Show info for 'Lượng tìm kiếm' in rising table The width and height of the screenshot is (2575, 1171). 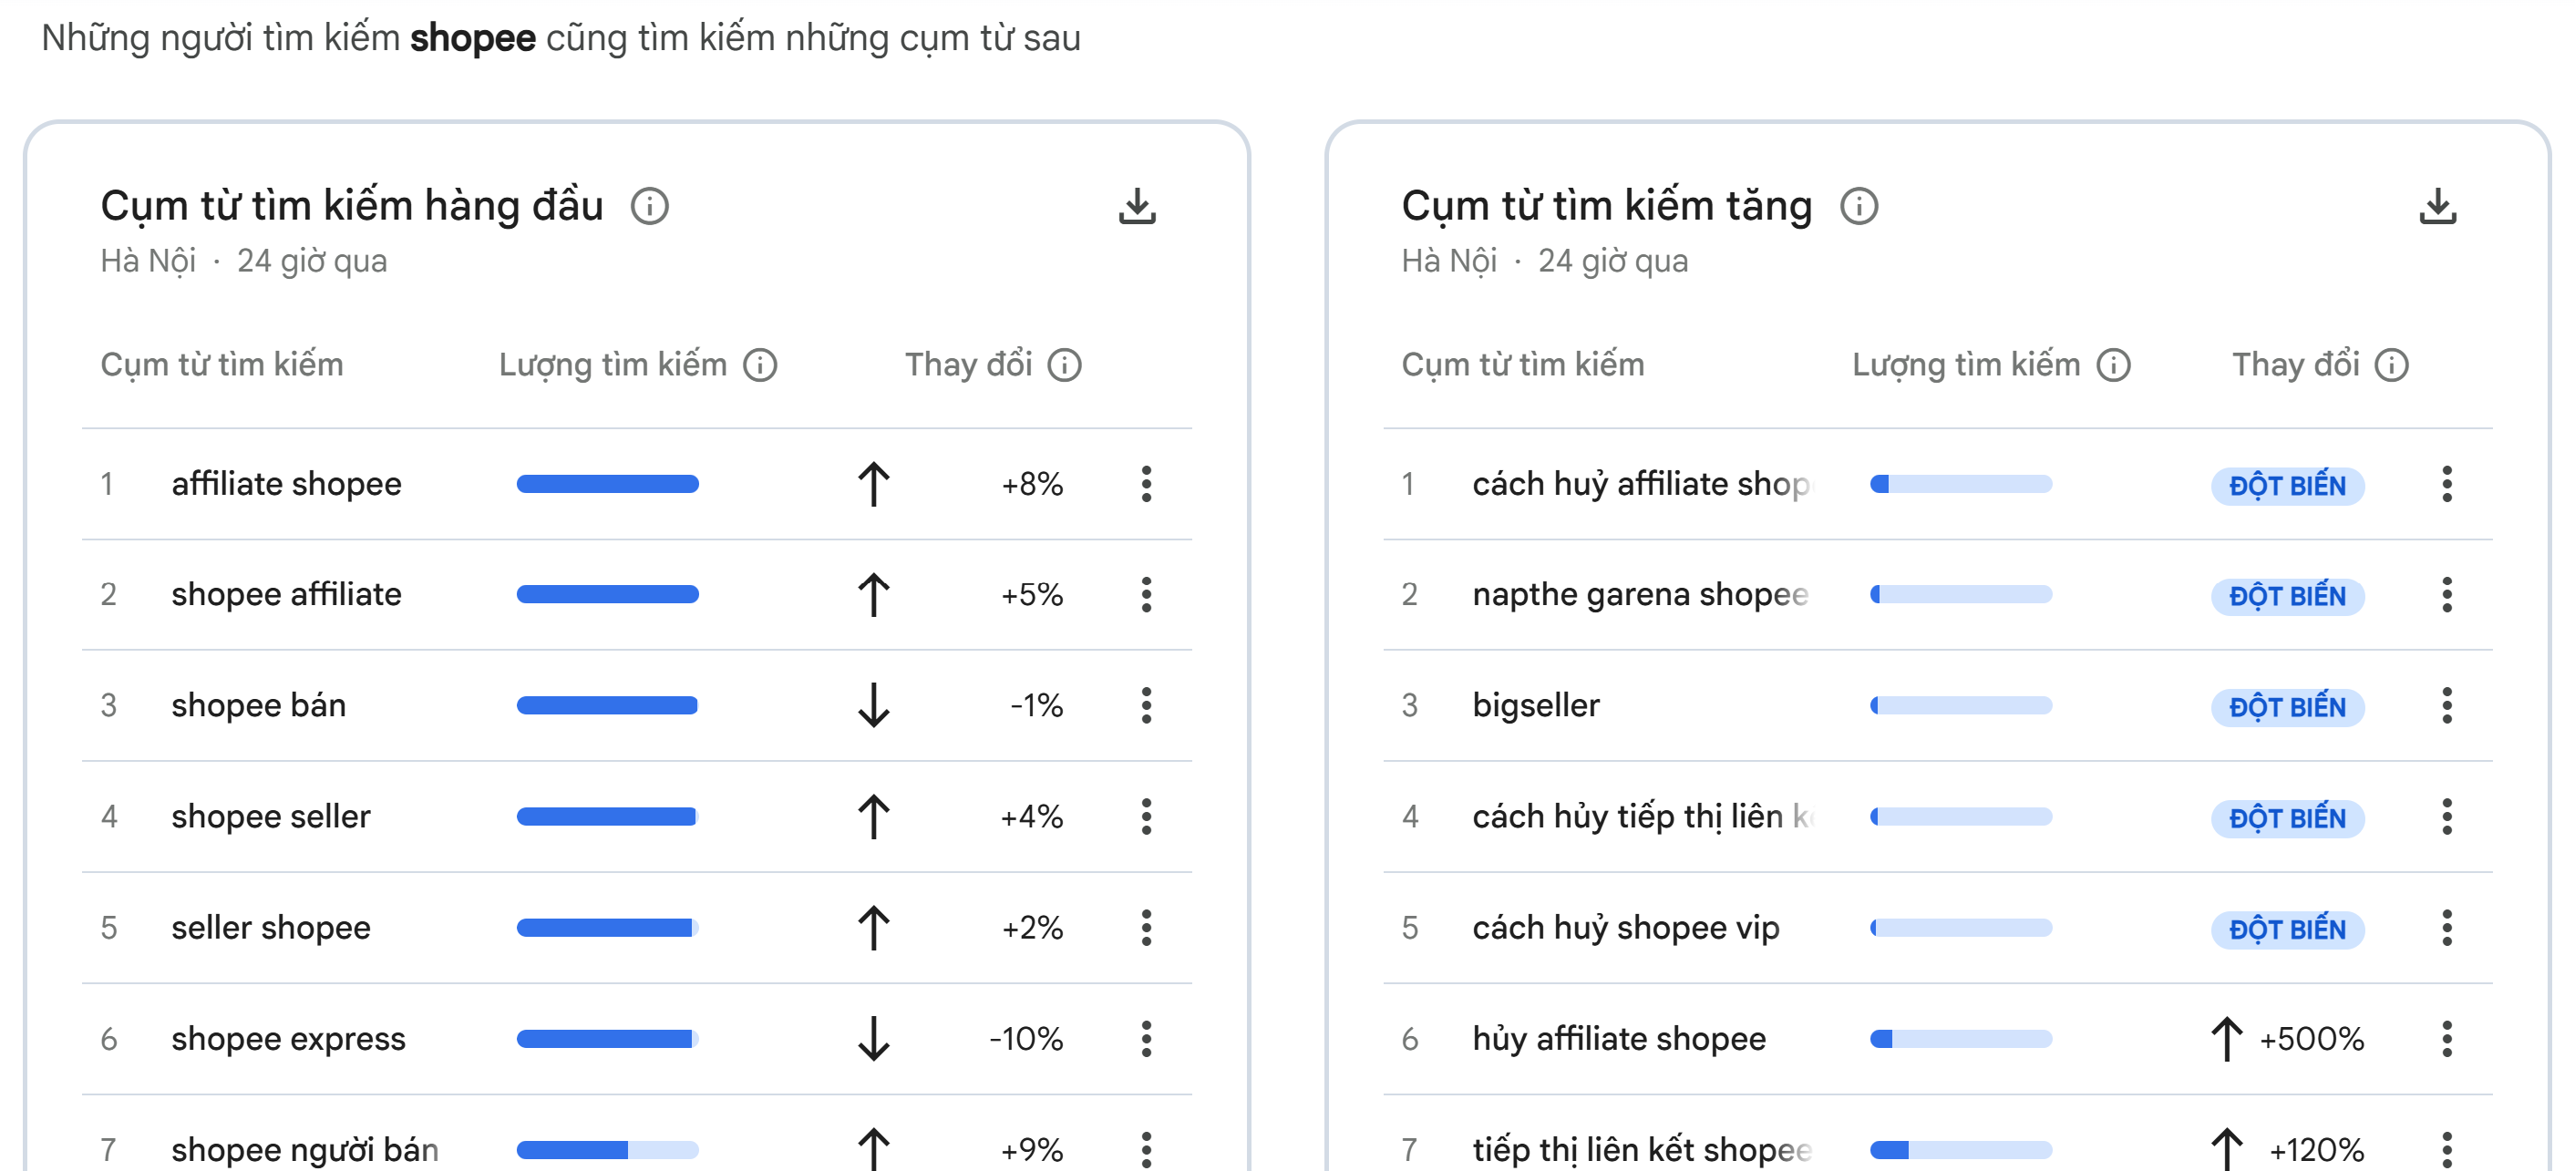click(x=2114, y=365)
